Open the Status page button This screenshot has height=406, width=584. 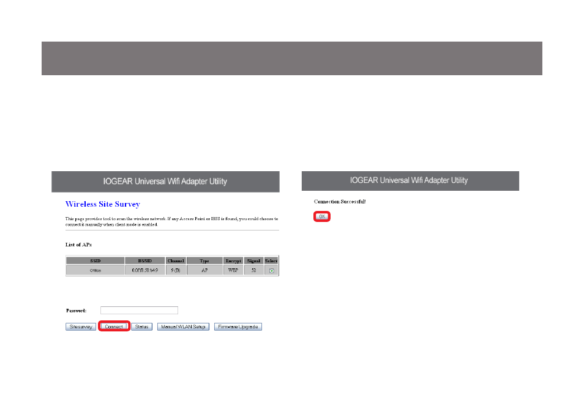tap(141, 327)
